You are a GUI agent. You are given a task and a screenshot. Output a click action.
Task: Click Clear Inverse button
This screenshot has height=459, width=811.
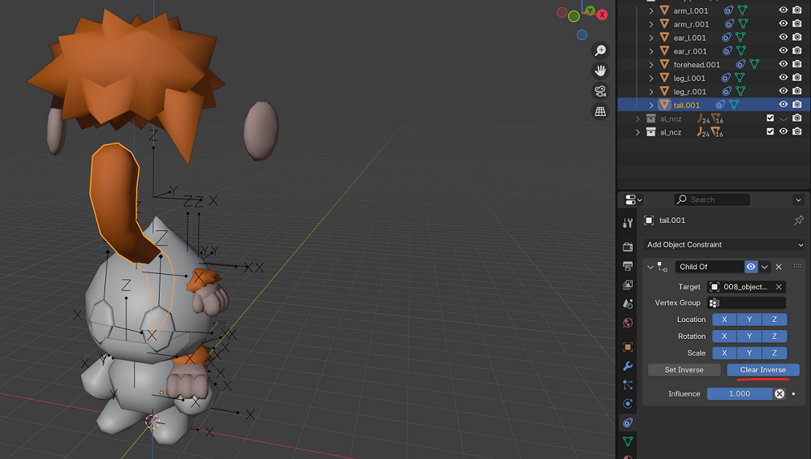(x=763, y=370)
